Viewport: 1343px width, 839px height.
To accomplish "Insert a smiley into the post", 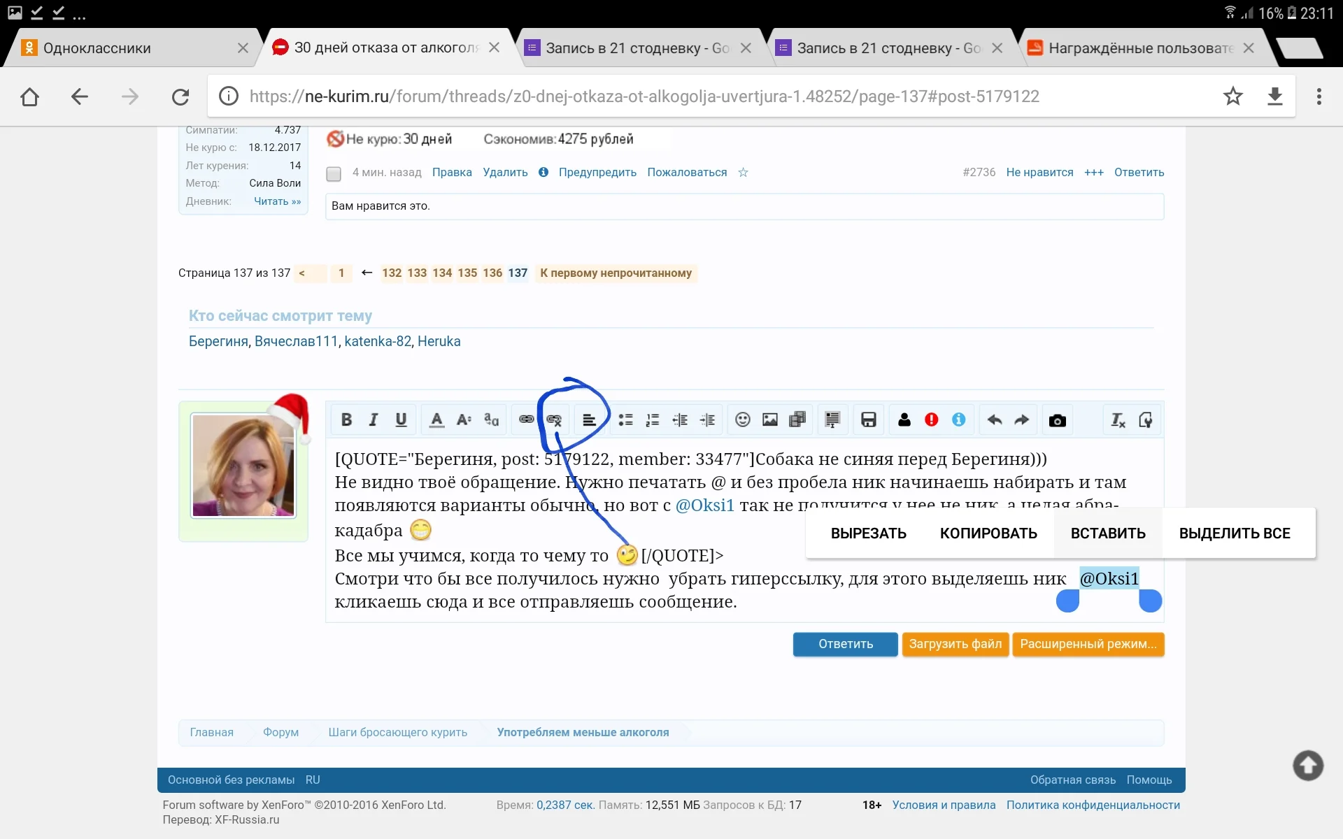I will coord(742,419).
